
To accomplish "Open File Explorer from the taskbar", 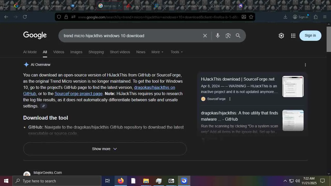I will coord(146,181).
